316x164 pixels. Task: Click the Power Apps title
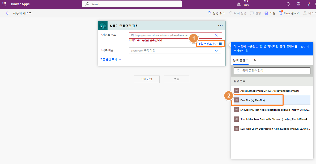click(20, 4)
